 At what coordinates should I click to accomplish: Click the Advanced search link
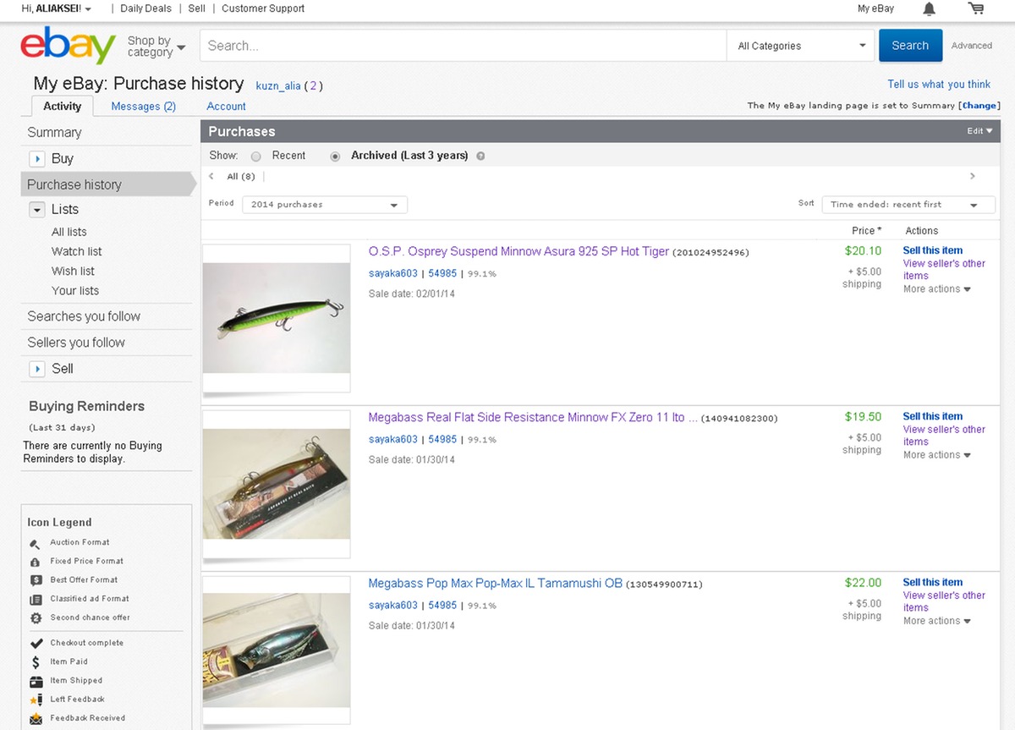point(972,46)
